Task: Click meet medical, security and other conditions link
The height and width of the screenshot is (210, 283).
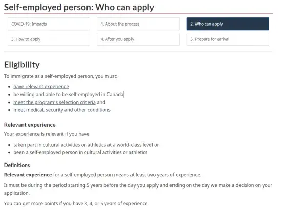Action: [62, 110]
